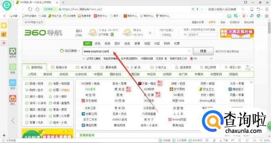Open the 苏宁易购 link

coord(177,89)
